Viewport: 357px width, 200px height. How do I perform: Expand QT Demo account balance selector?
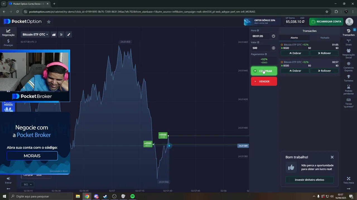pyautogui.click(x=295, y=20)
